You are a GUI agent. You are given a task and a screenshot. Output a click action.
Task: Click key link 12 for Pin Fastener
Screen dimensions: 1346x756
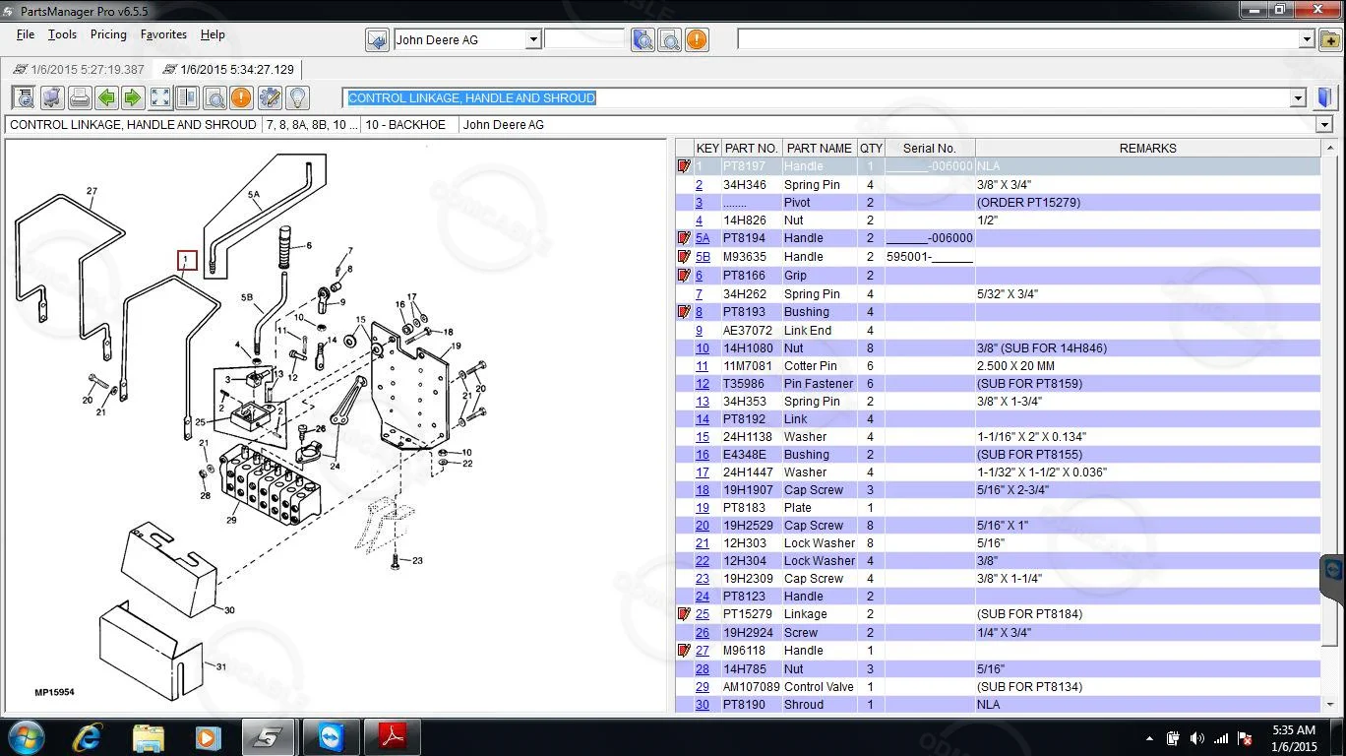[x=703, y=384]
